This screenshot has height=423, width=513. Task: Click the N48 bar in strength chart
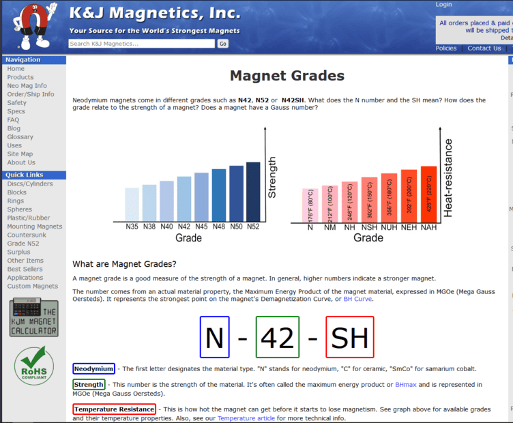tap(219, 195)
